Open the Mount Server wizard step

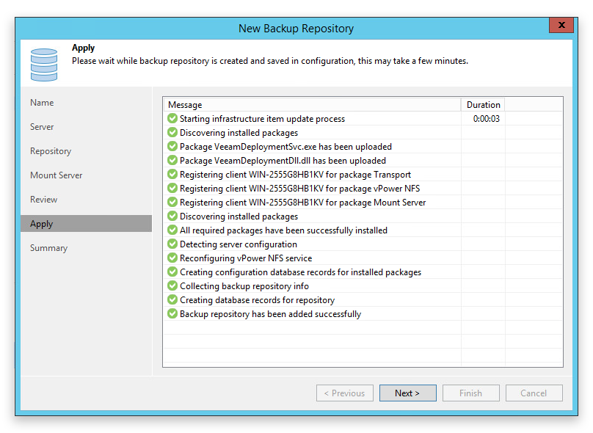[x=57, y=175]
